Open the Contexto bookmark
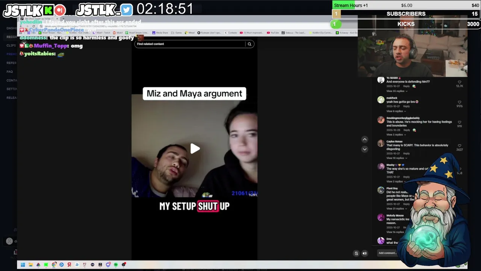 [x=231, y=33]
